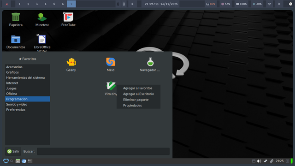Image resolution: width=295 pixels, height=166 pixels.
Task: Click the plus-box icon next to the bottom clock
Action: (287, 161)
